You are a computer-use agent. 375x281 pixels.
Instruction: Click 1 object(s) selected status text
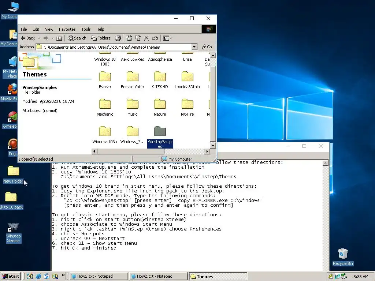tap(36, 159)
